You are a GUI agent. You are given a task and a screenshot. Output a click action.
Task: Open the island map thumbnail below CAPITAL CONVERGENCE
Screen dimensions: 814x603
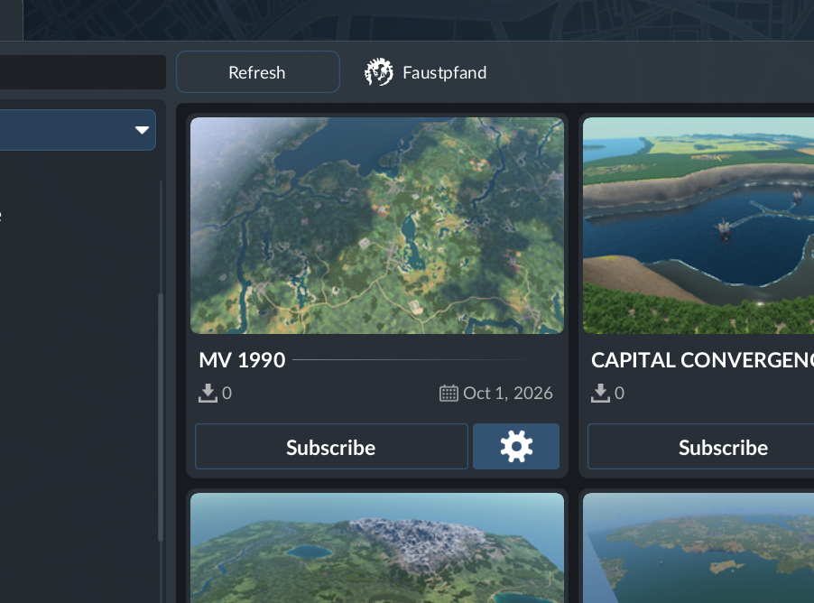698,548
